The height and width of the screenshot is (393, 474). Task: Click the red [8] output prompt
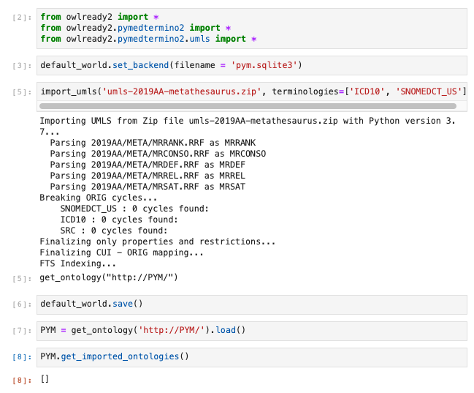[22, 380]
